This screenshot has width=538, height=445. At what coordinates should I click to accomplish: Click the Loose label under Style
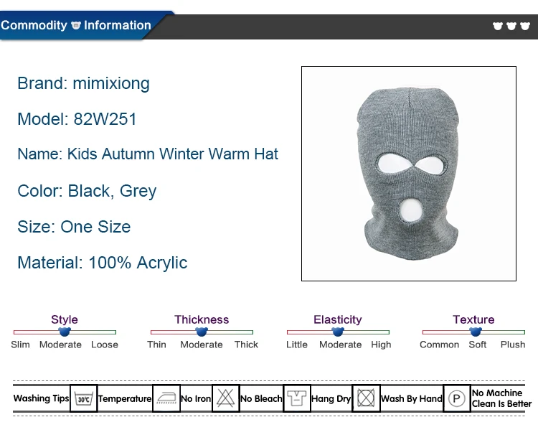point(105,345)
